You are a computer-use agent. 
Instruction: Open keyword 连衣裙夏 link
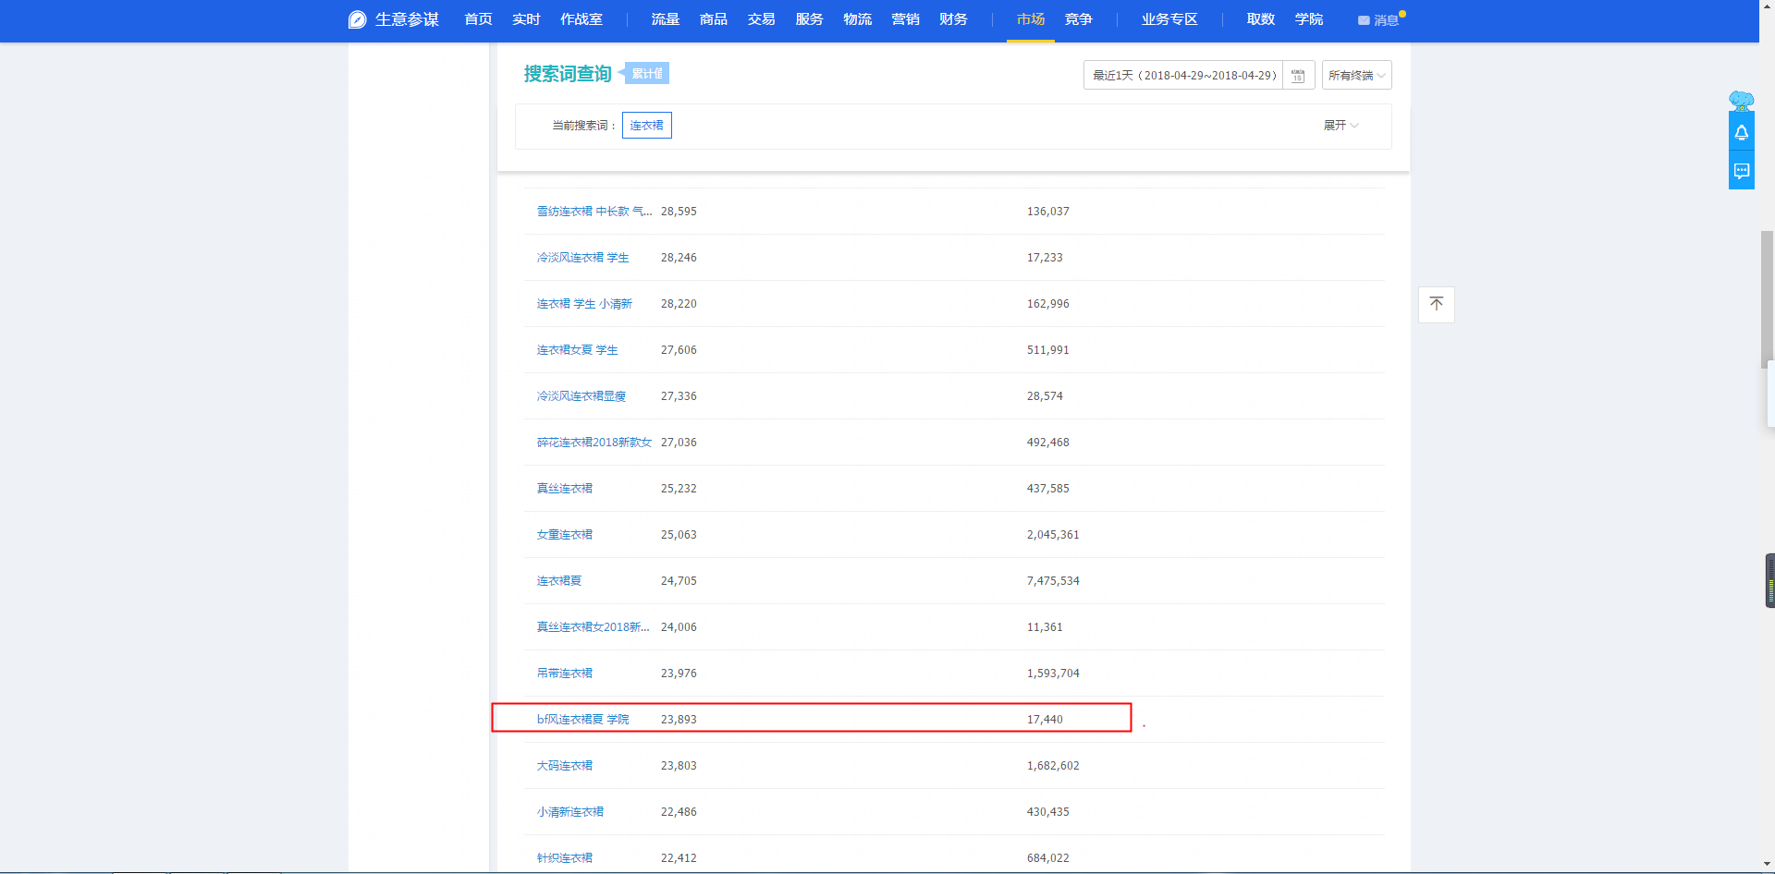[558, 581]
